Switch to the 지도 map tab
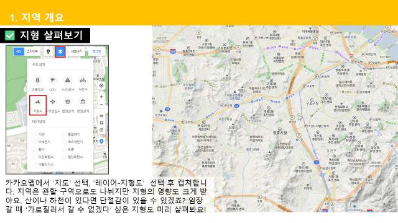The image size is (398, 223). point(19,51)
